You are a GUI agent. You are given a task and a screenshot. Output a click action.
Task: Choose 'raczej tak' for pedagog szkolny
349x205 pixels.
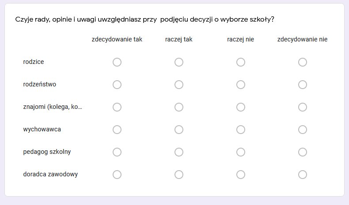coord(179,152)
